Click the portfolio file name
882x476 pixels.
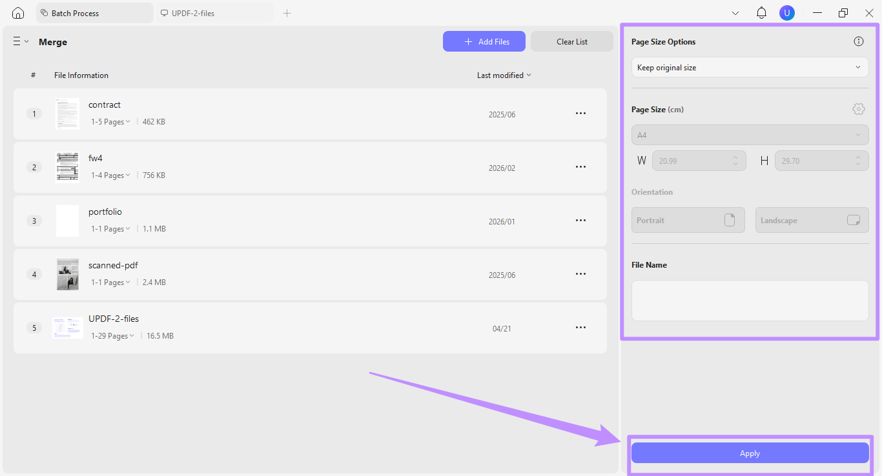[x=105, y=212]
